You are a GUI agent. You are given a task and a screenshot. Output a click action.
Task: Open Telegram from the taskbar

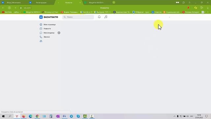[71, 116]
